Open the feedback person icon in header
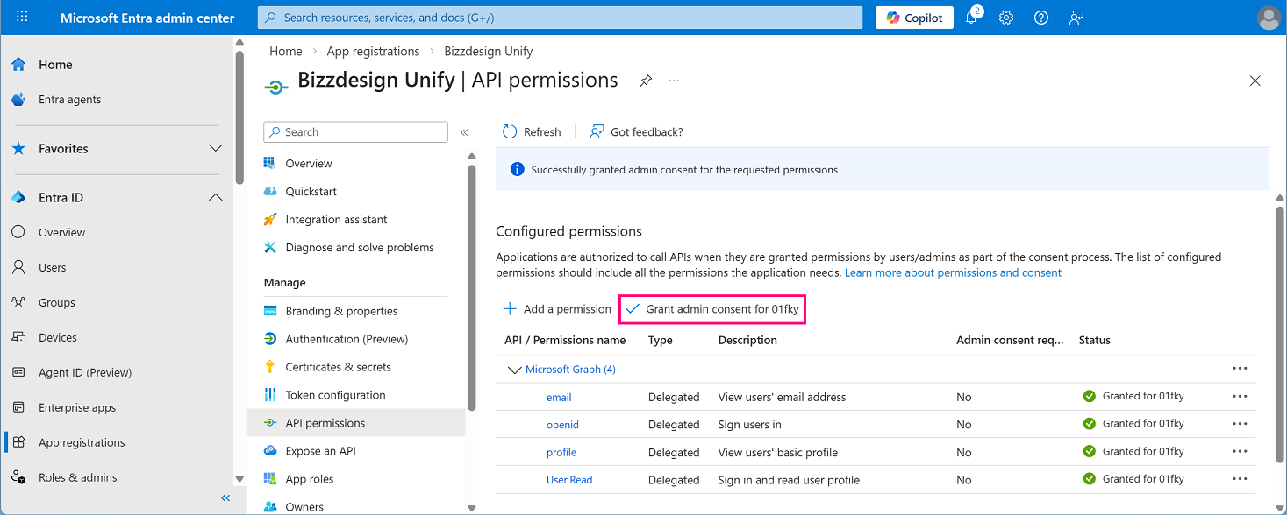Image resolution: width=1287 pixels, height=515 pixels. point(1076,18)
